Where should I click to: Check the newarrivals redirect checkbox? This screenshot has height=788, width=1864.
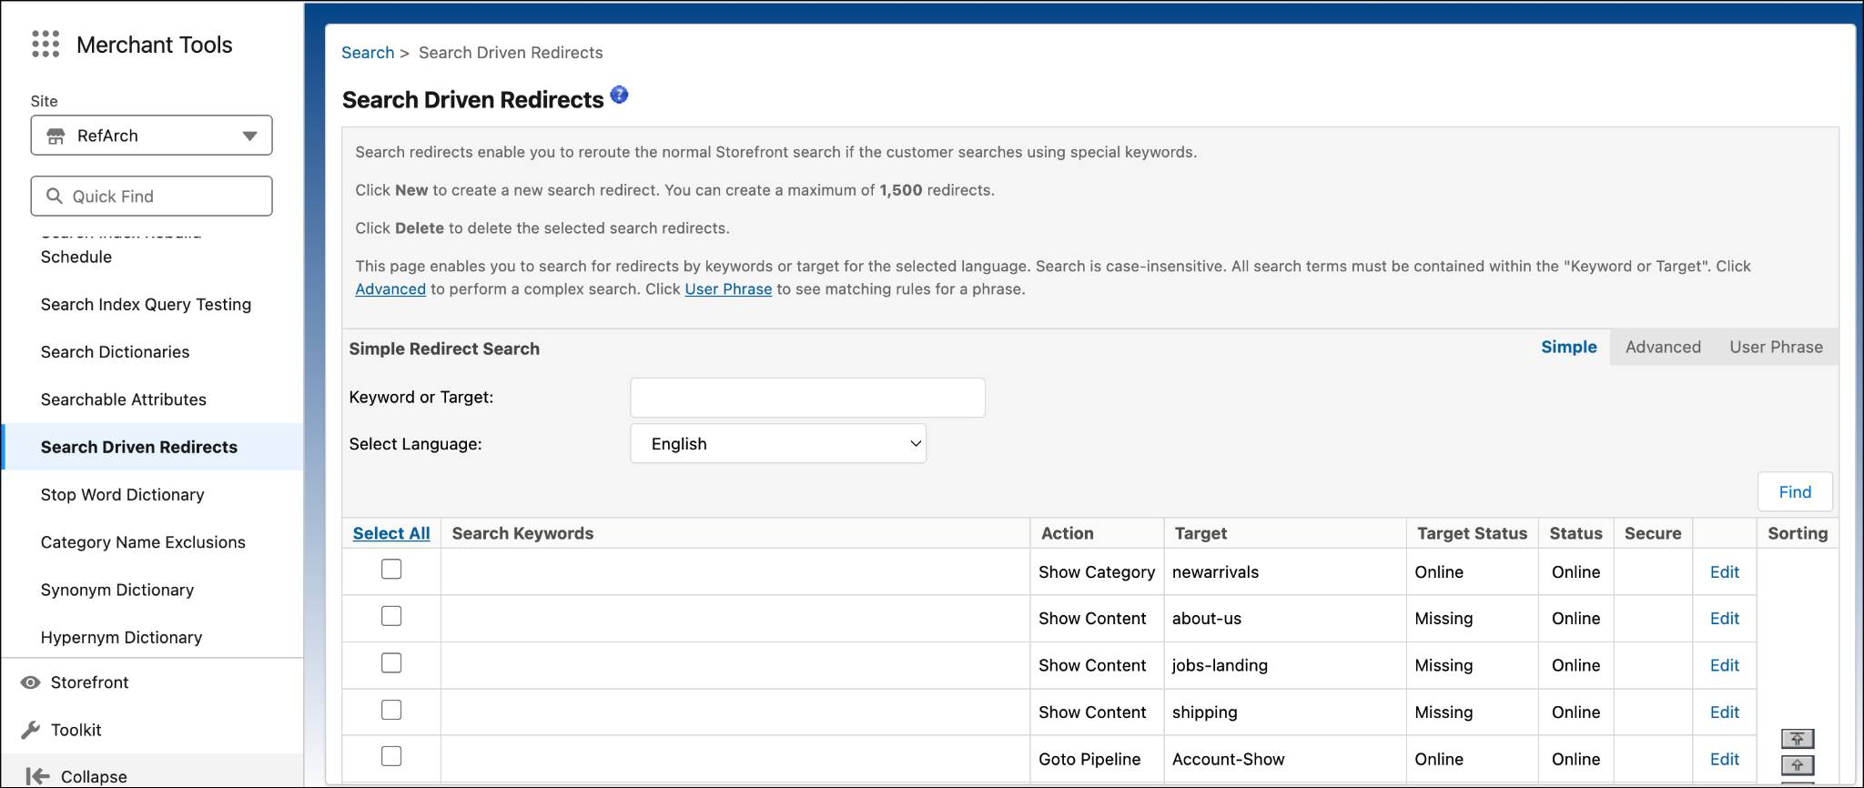(x=391, y=569)
